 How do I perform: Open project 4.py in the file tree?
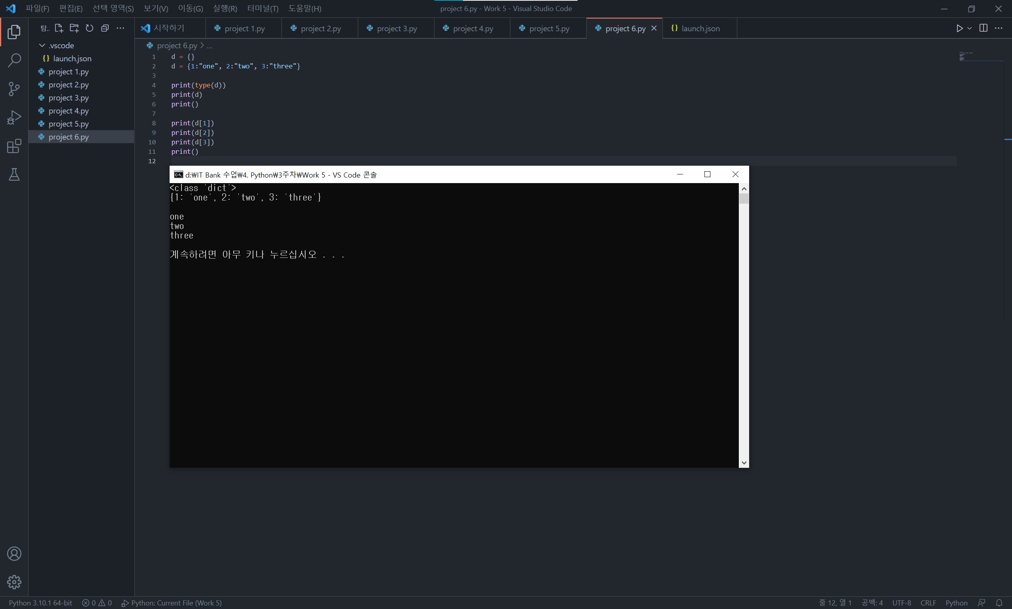[68, 111]
